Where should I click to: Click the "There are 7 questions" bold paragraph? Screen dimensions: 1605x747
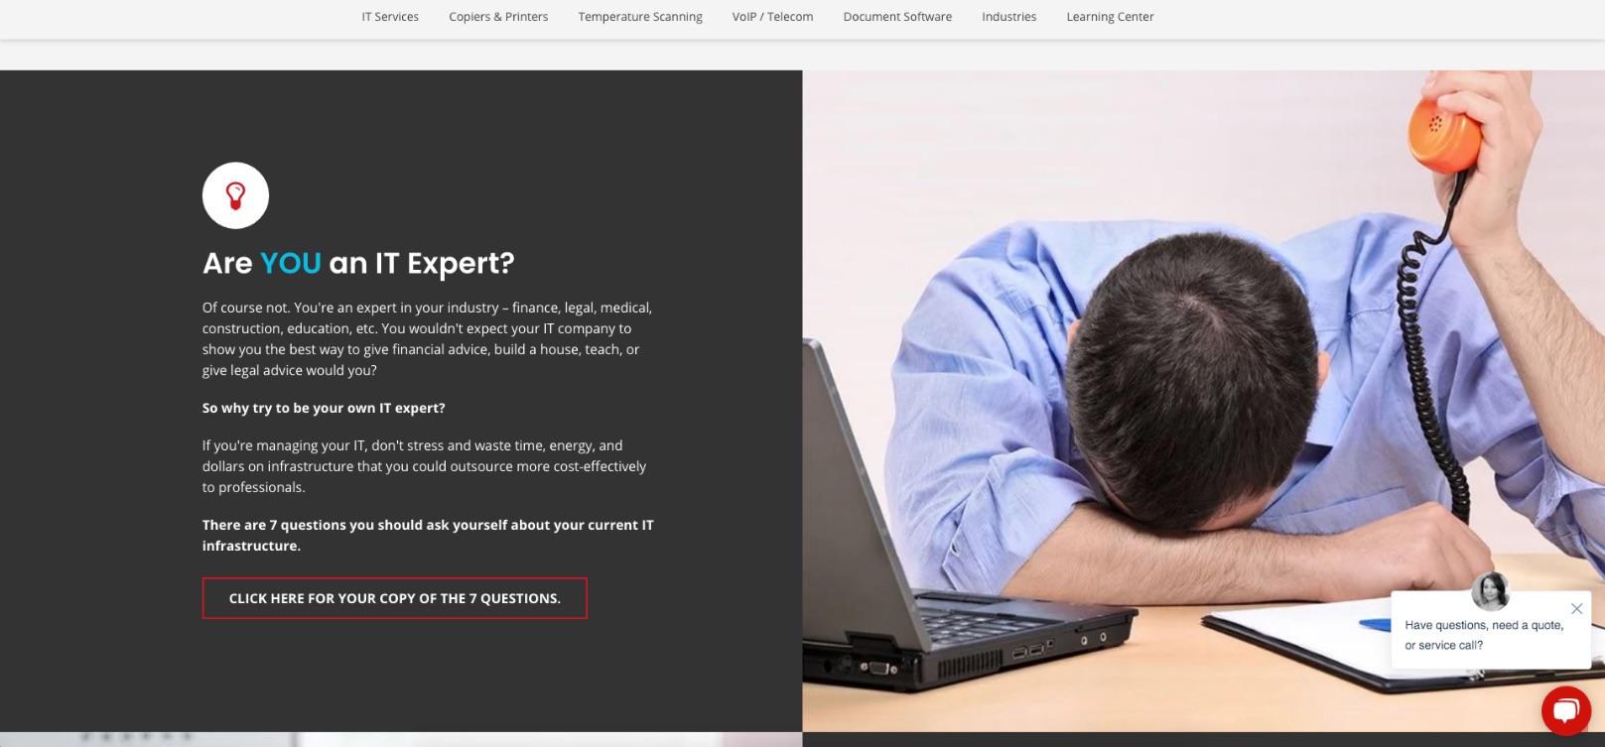pyautogui.click(x=428, y=535)
